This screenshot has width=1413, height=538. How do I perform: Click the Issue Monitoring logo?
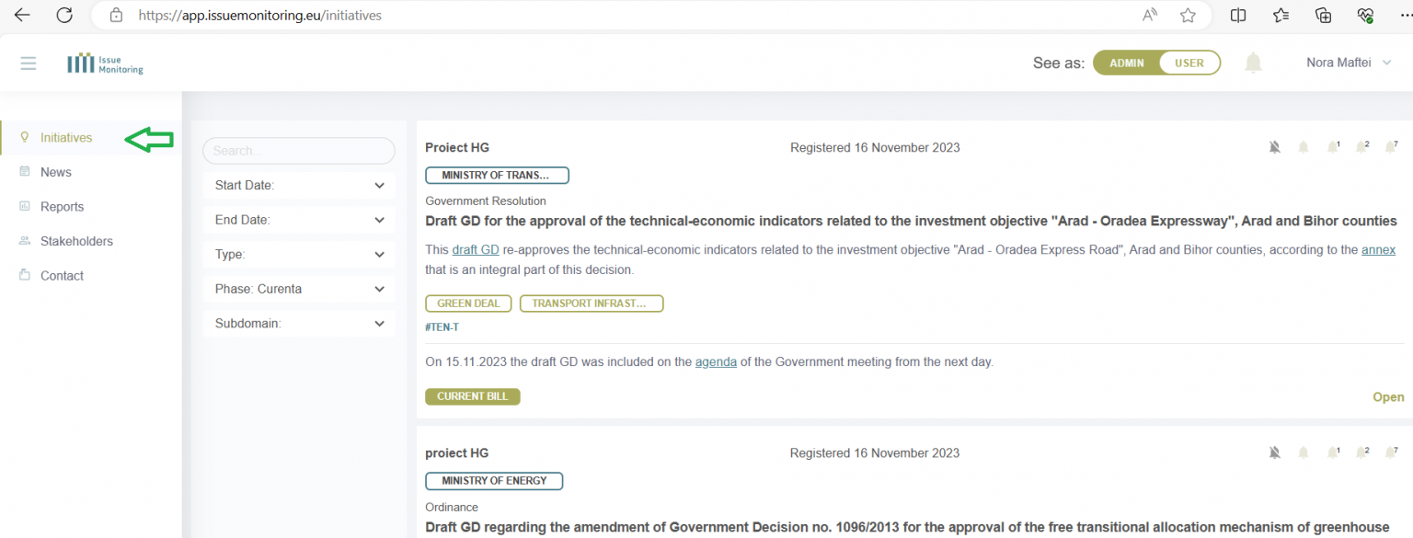point(104,63)
